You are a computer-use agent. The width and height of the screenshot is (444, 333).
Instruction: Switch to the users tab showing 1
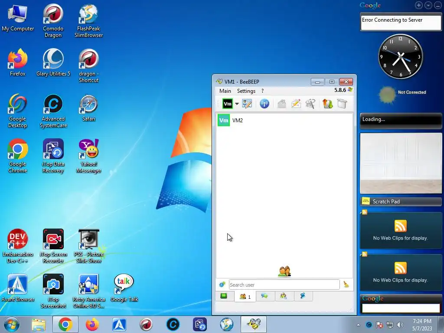(x=245, y=297)
